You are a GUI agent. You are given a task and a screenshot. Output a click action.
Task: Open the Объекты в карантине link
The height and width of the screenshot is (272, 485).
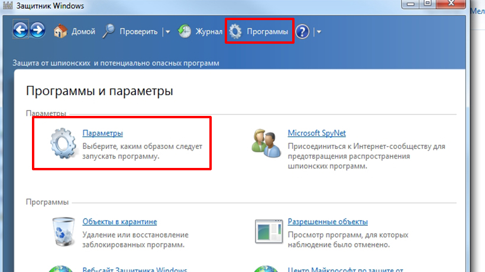(x=119, y=222)
